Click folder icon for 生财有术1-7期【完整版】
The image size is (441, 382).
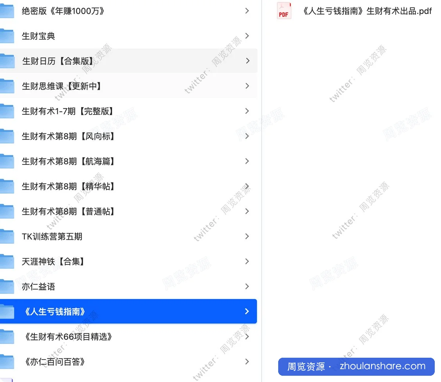coord(7,111)
